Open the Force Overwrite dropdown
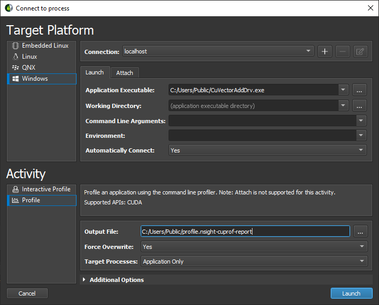This screenshot has width=379, height=305. pyautogui.click(x=254, y=247)
